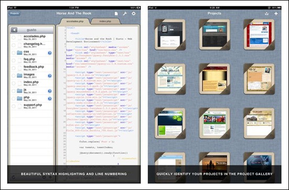
Task: Switch to the index.php tab
Action: (105, 21)
